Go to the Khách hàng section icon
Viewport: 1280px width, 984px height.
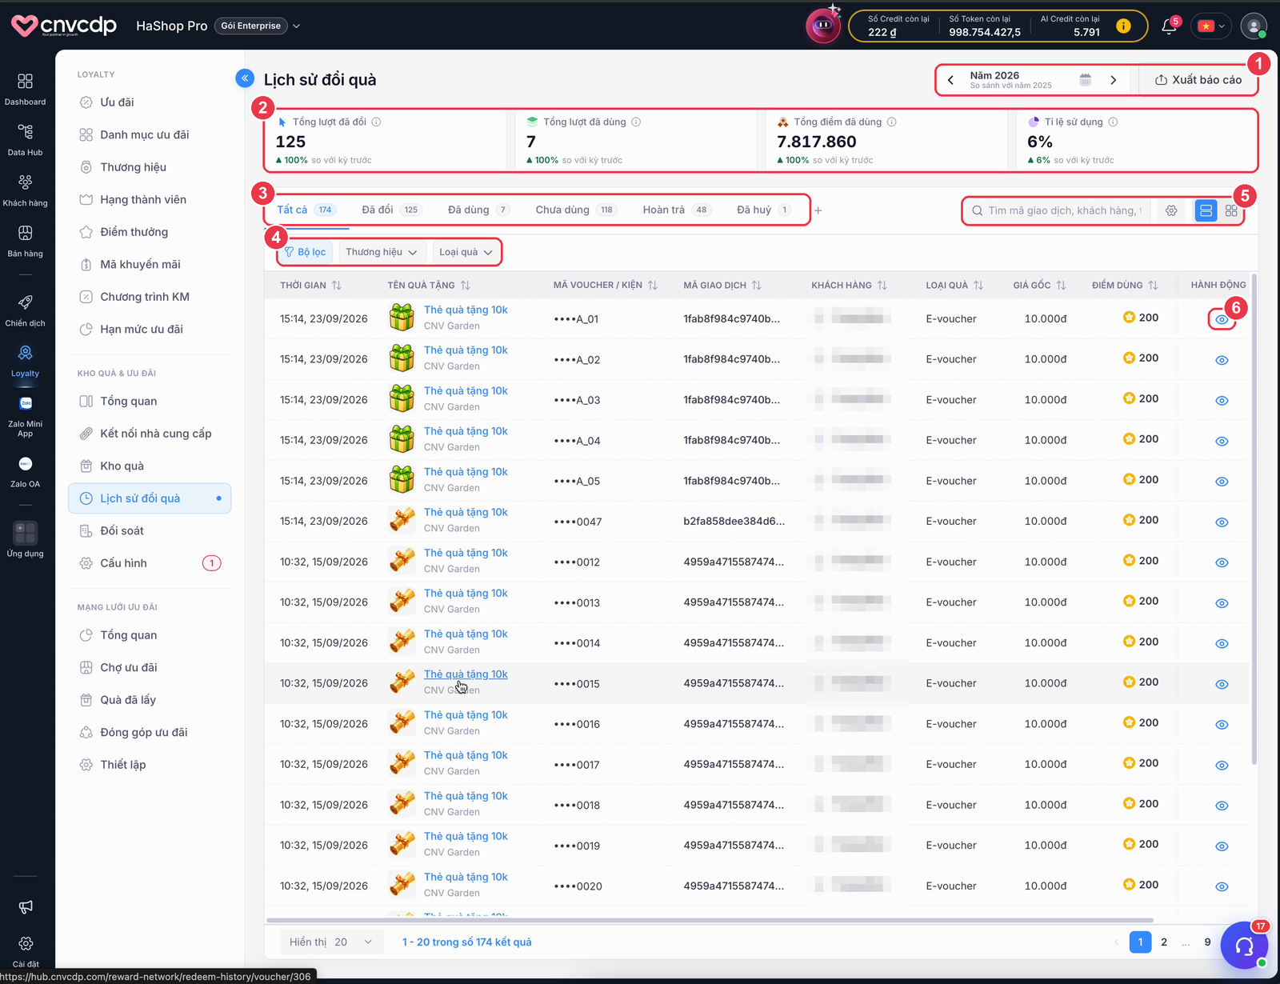click(x=25, y=182)
